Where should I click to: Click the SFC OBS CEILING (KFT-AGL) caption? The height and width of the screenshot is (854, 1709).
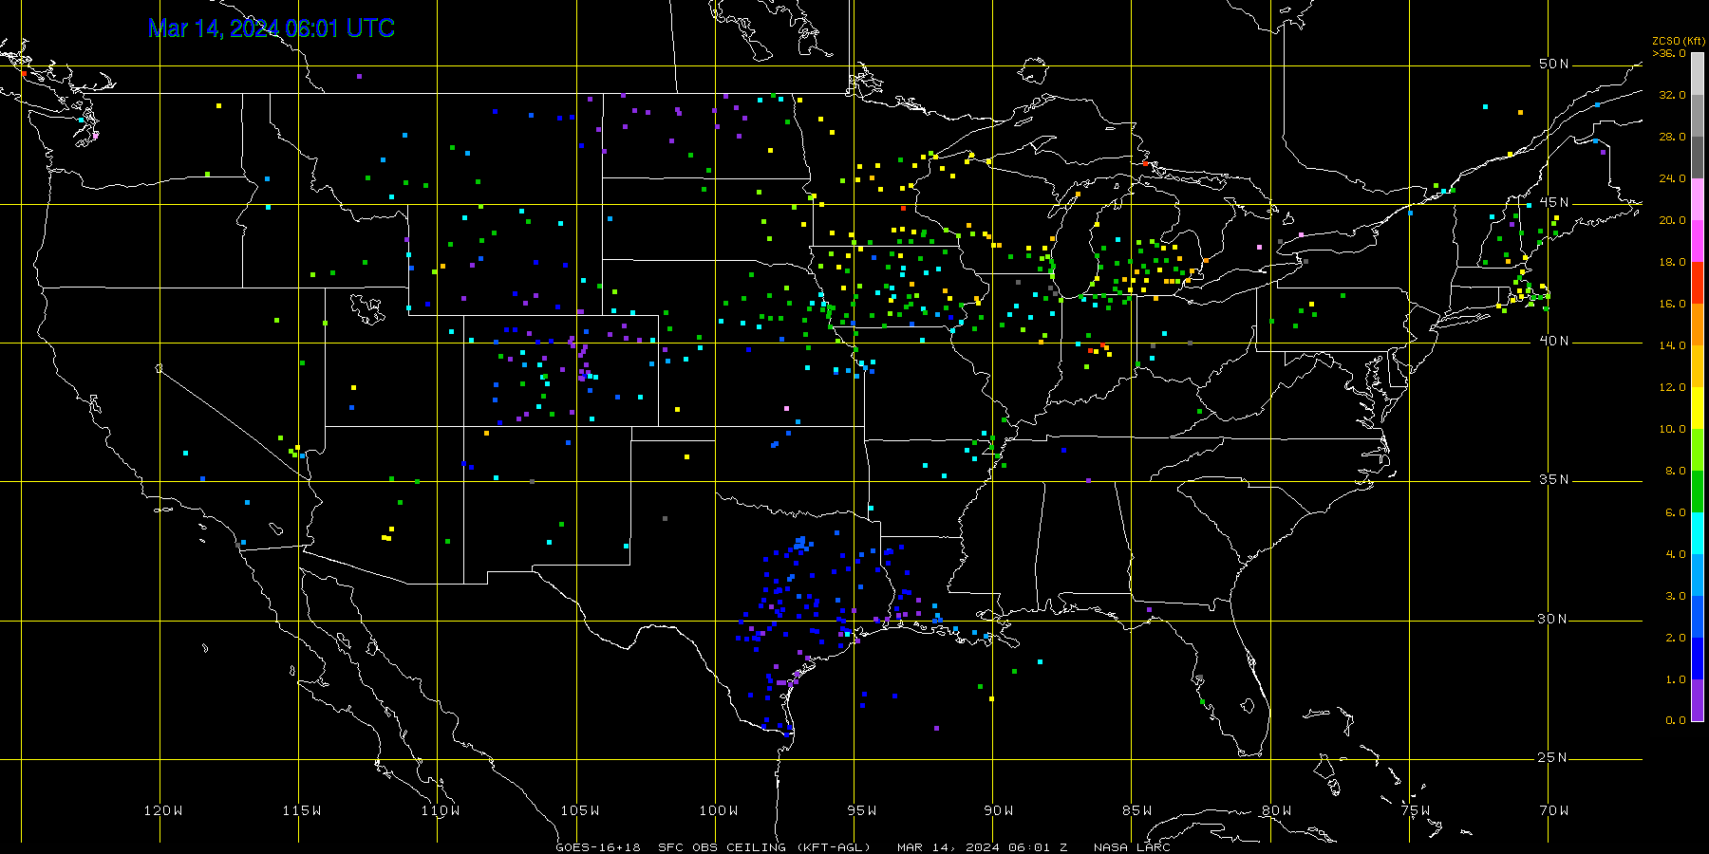(764, 847)
